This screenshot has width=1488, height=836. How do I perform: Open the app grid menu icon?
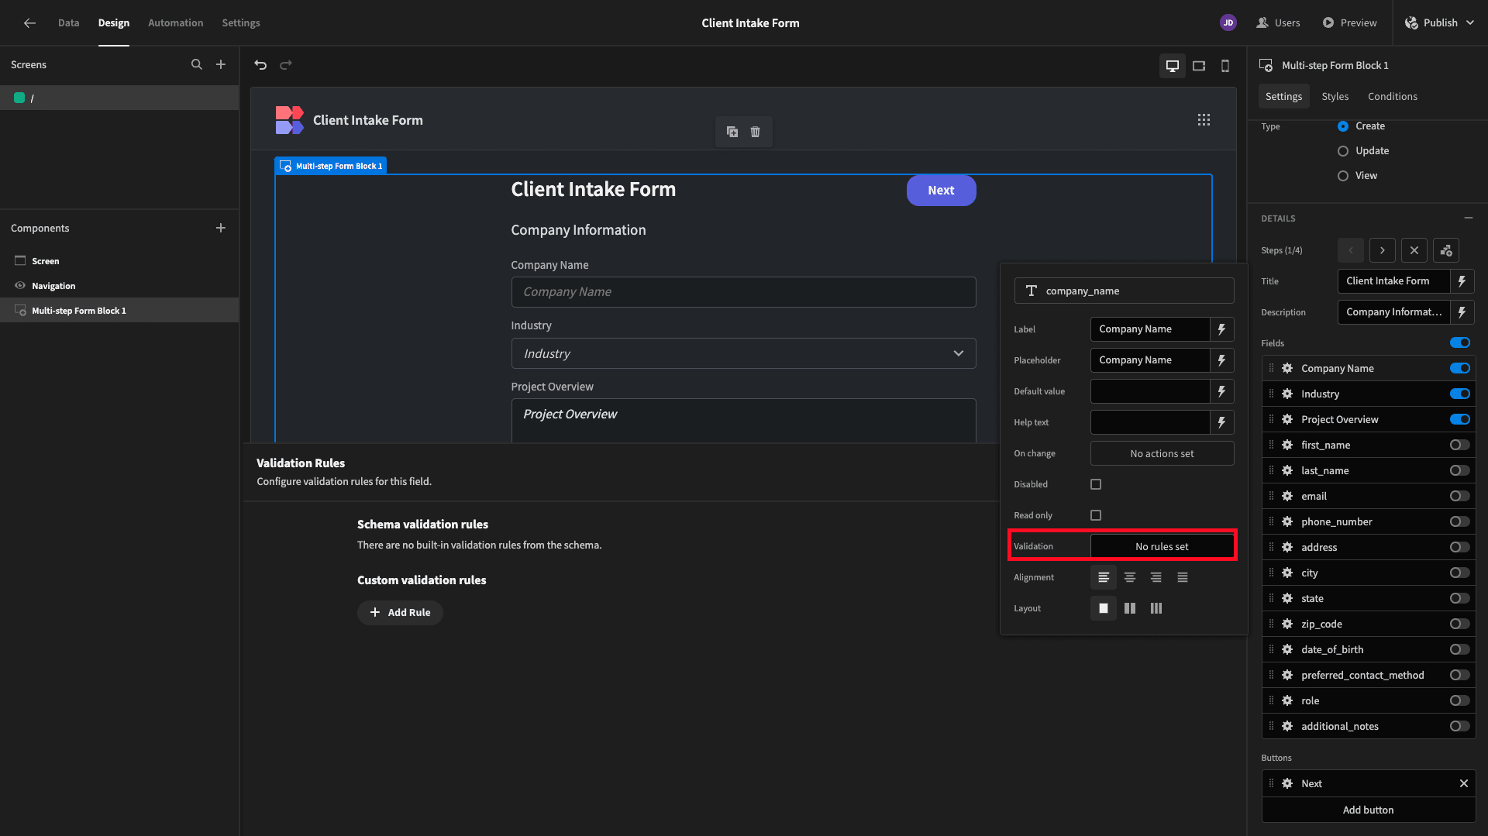(1204, 120)
